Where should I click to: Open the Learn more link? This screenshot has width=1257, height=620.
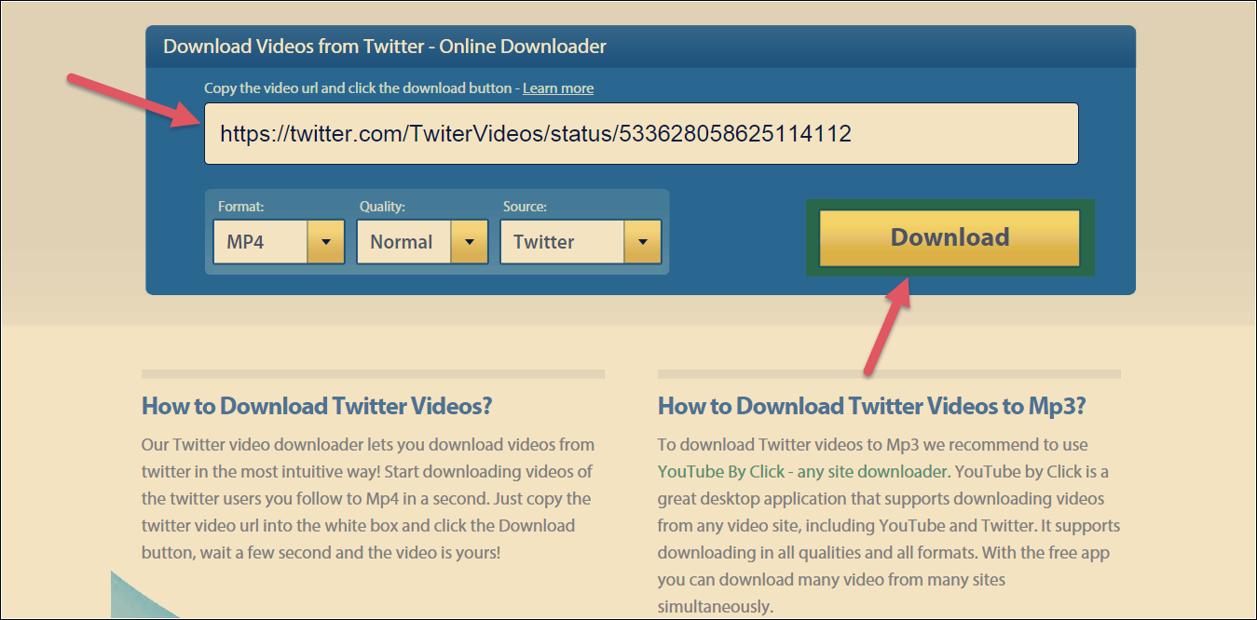point(558,88)
